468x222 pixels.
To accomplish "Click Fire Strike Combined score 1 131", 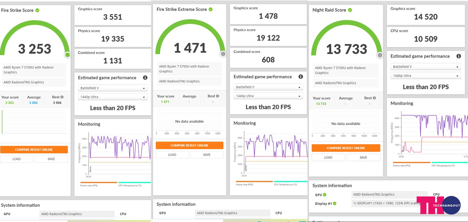I will pyautogui.click(x=113, y=61).
